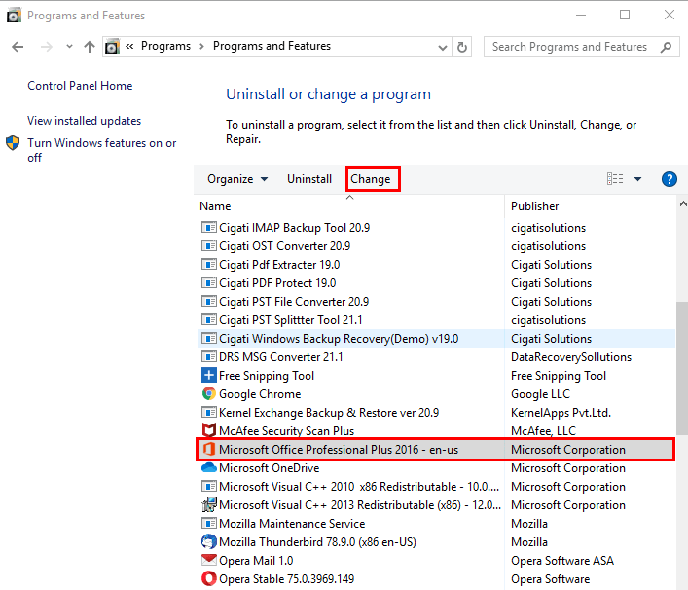Click the Mozilla Maintenance Service icon
688x590 pixels.
(209, 523)
